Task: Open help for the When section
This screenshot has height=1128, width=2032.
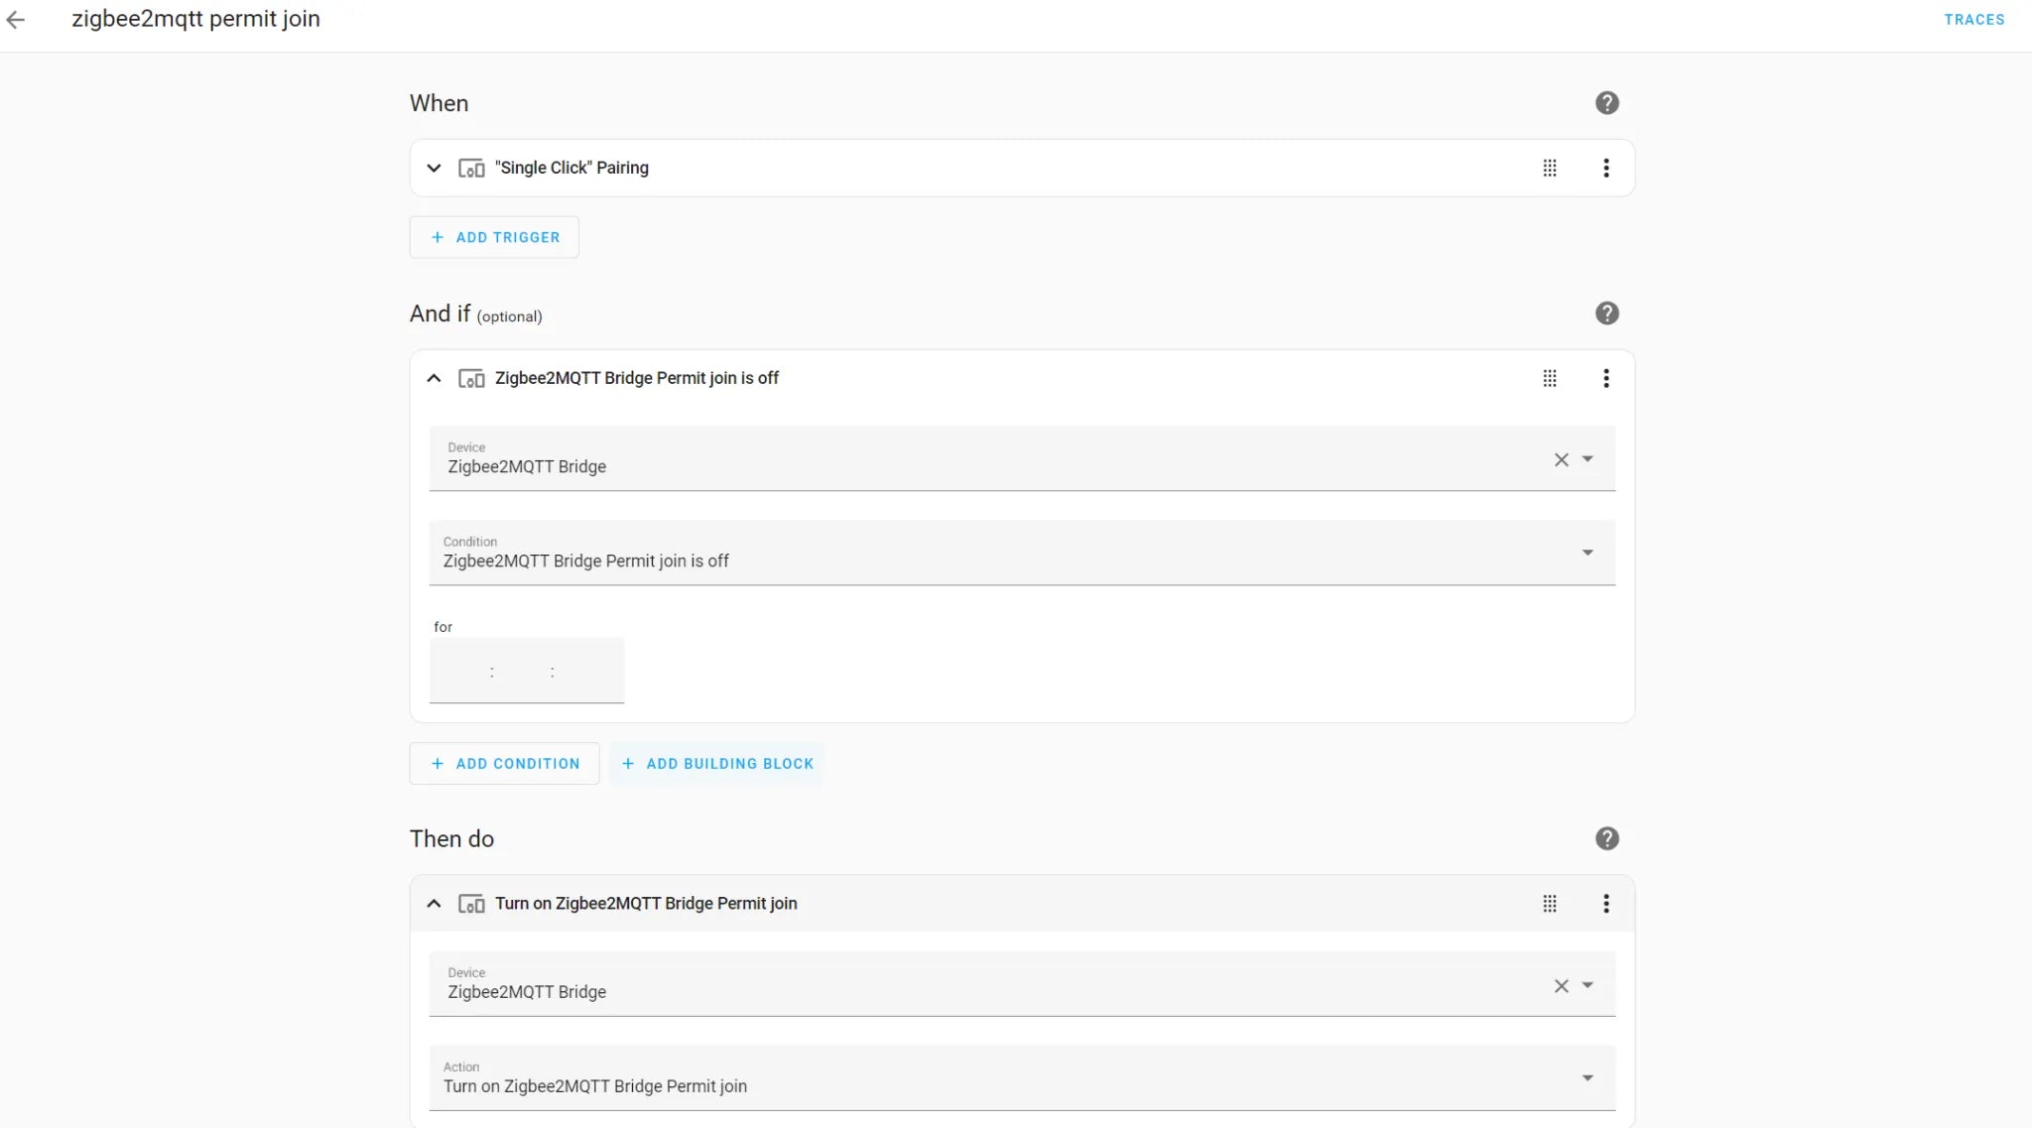Action: pyautogui.click(x=1606, y=103)
